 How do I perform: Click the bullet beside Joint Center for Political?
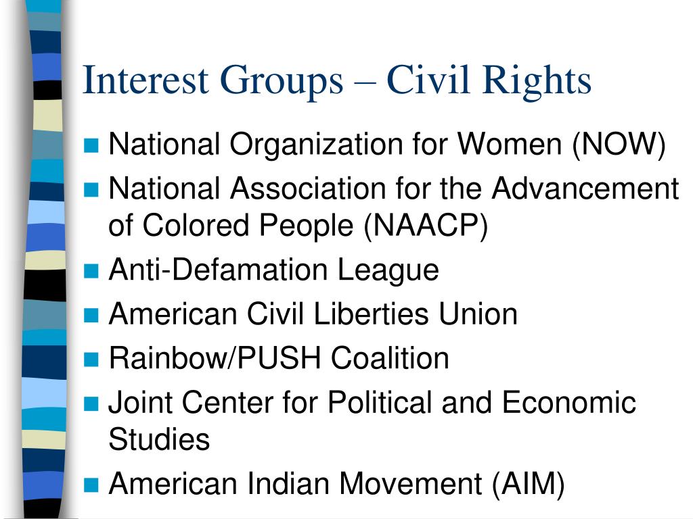coord(91,403)
